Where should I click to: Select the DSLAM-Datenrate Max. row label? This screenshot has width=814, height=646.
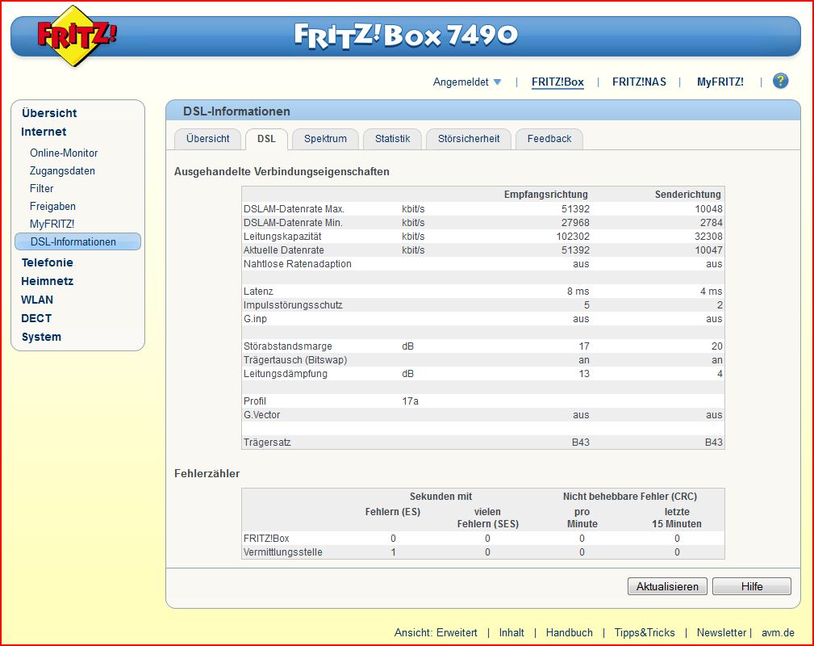click(294, 209)
